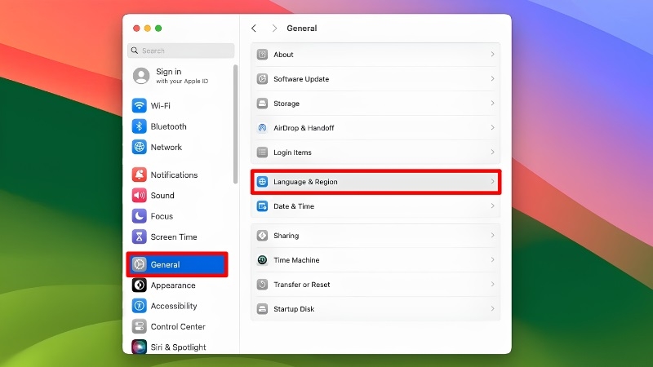This screenshot has width=653, height=367.
Task: Open Control Center label in sidebar
Action: [178, 327]
